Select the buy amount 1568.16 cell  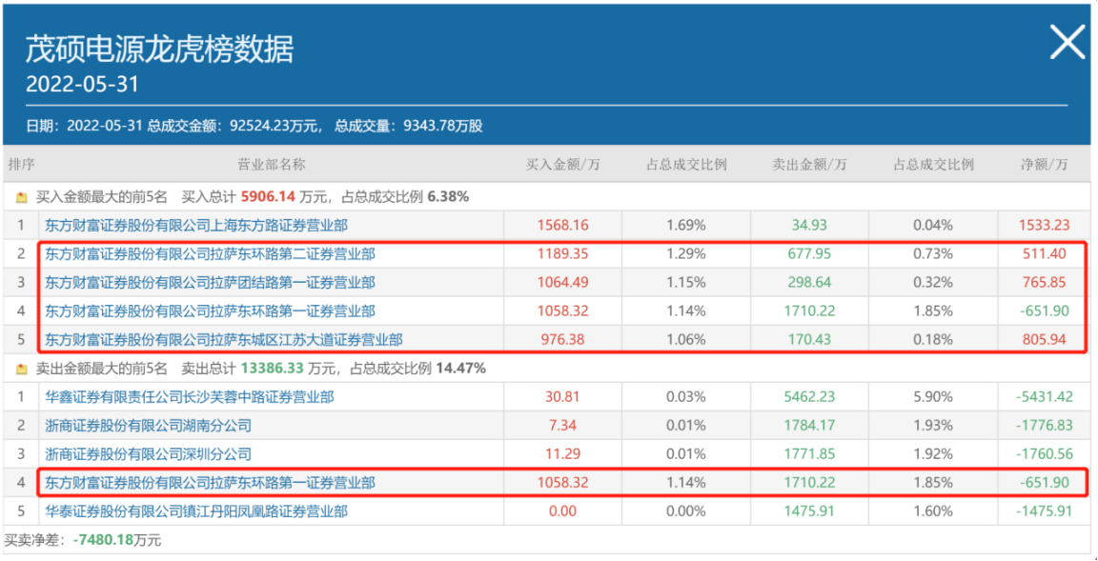click(x=563, y=225)
